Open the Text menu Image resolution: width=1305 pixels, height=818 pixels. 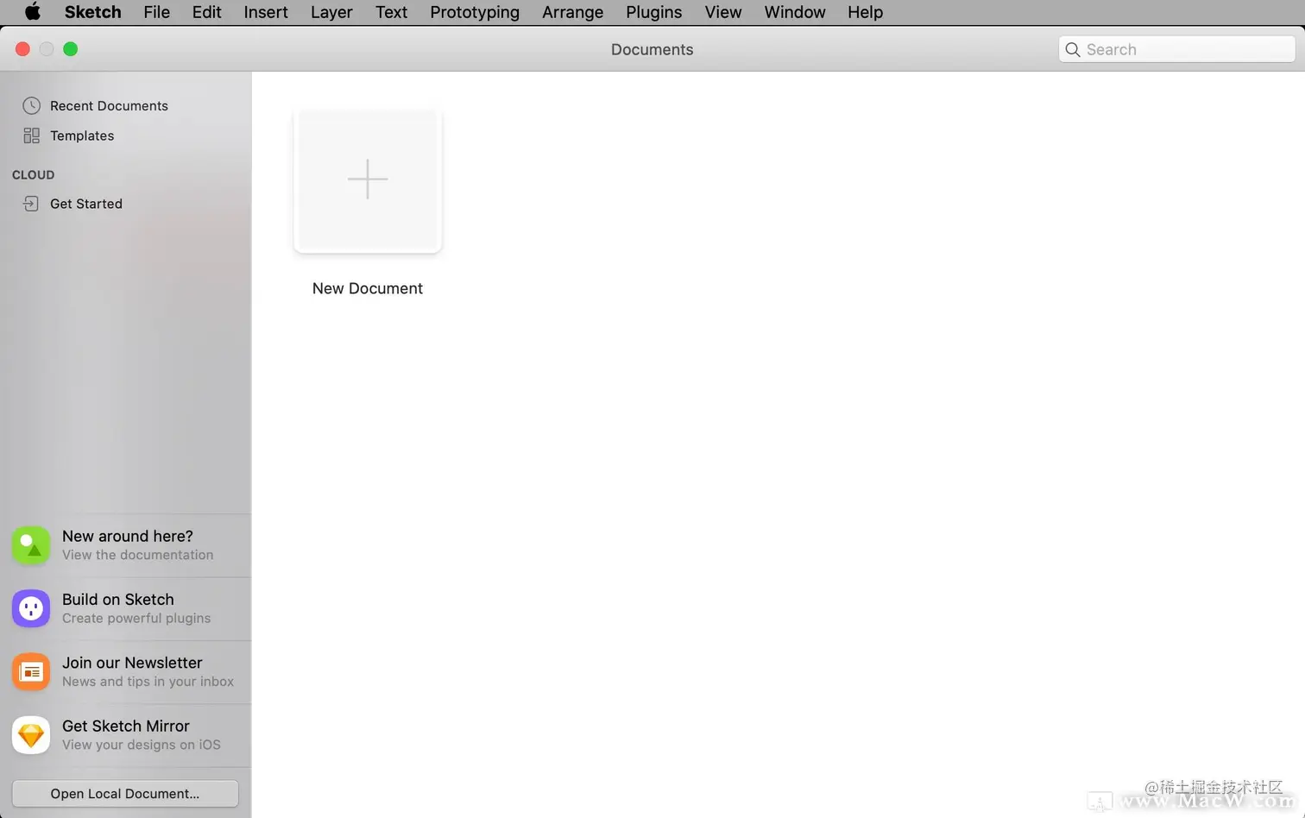[391, 12]
